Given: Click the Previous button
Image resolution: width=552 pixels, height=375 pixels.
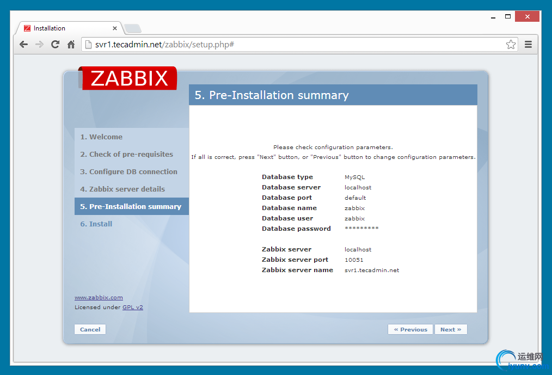Looking at the screenshot, I should (x=410, y=329).
